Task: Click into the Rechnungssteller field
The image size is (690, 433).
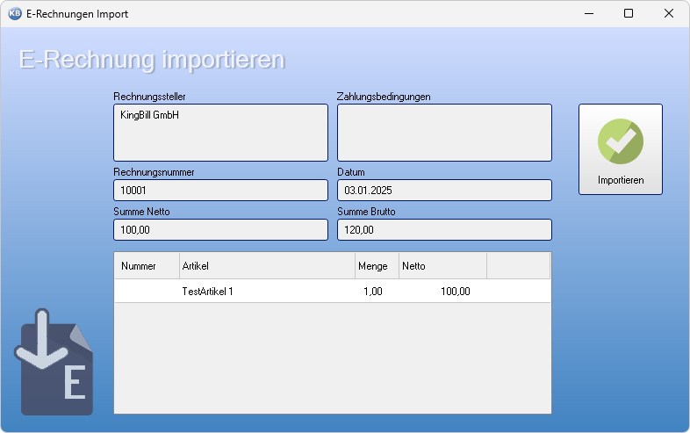Action: [x=220, y=133]
